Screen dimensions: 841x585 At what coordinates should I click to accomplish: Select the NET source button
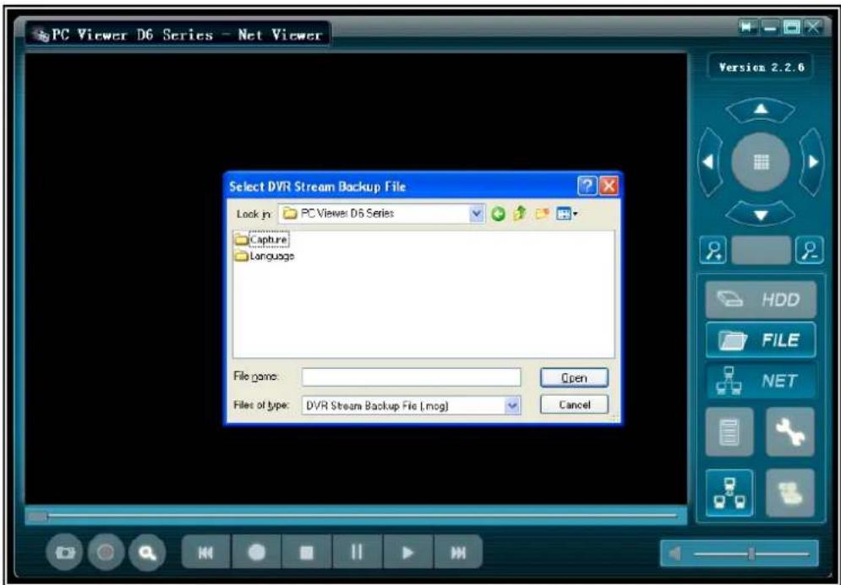[761, 381]
